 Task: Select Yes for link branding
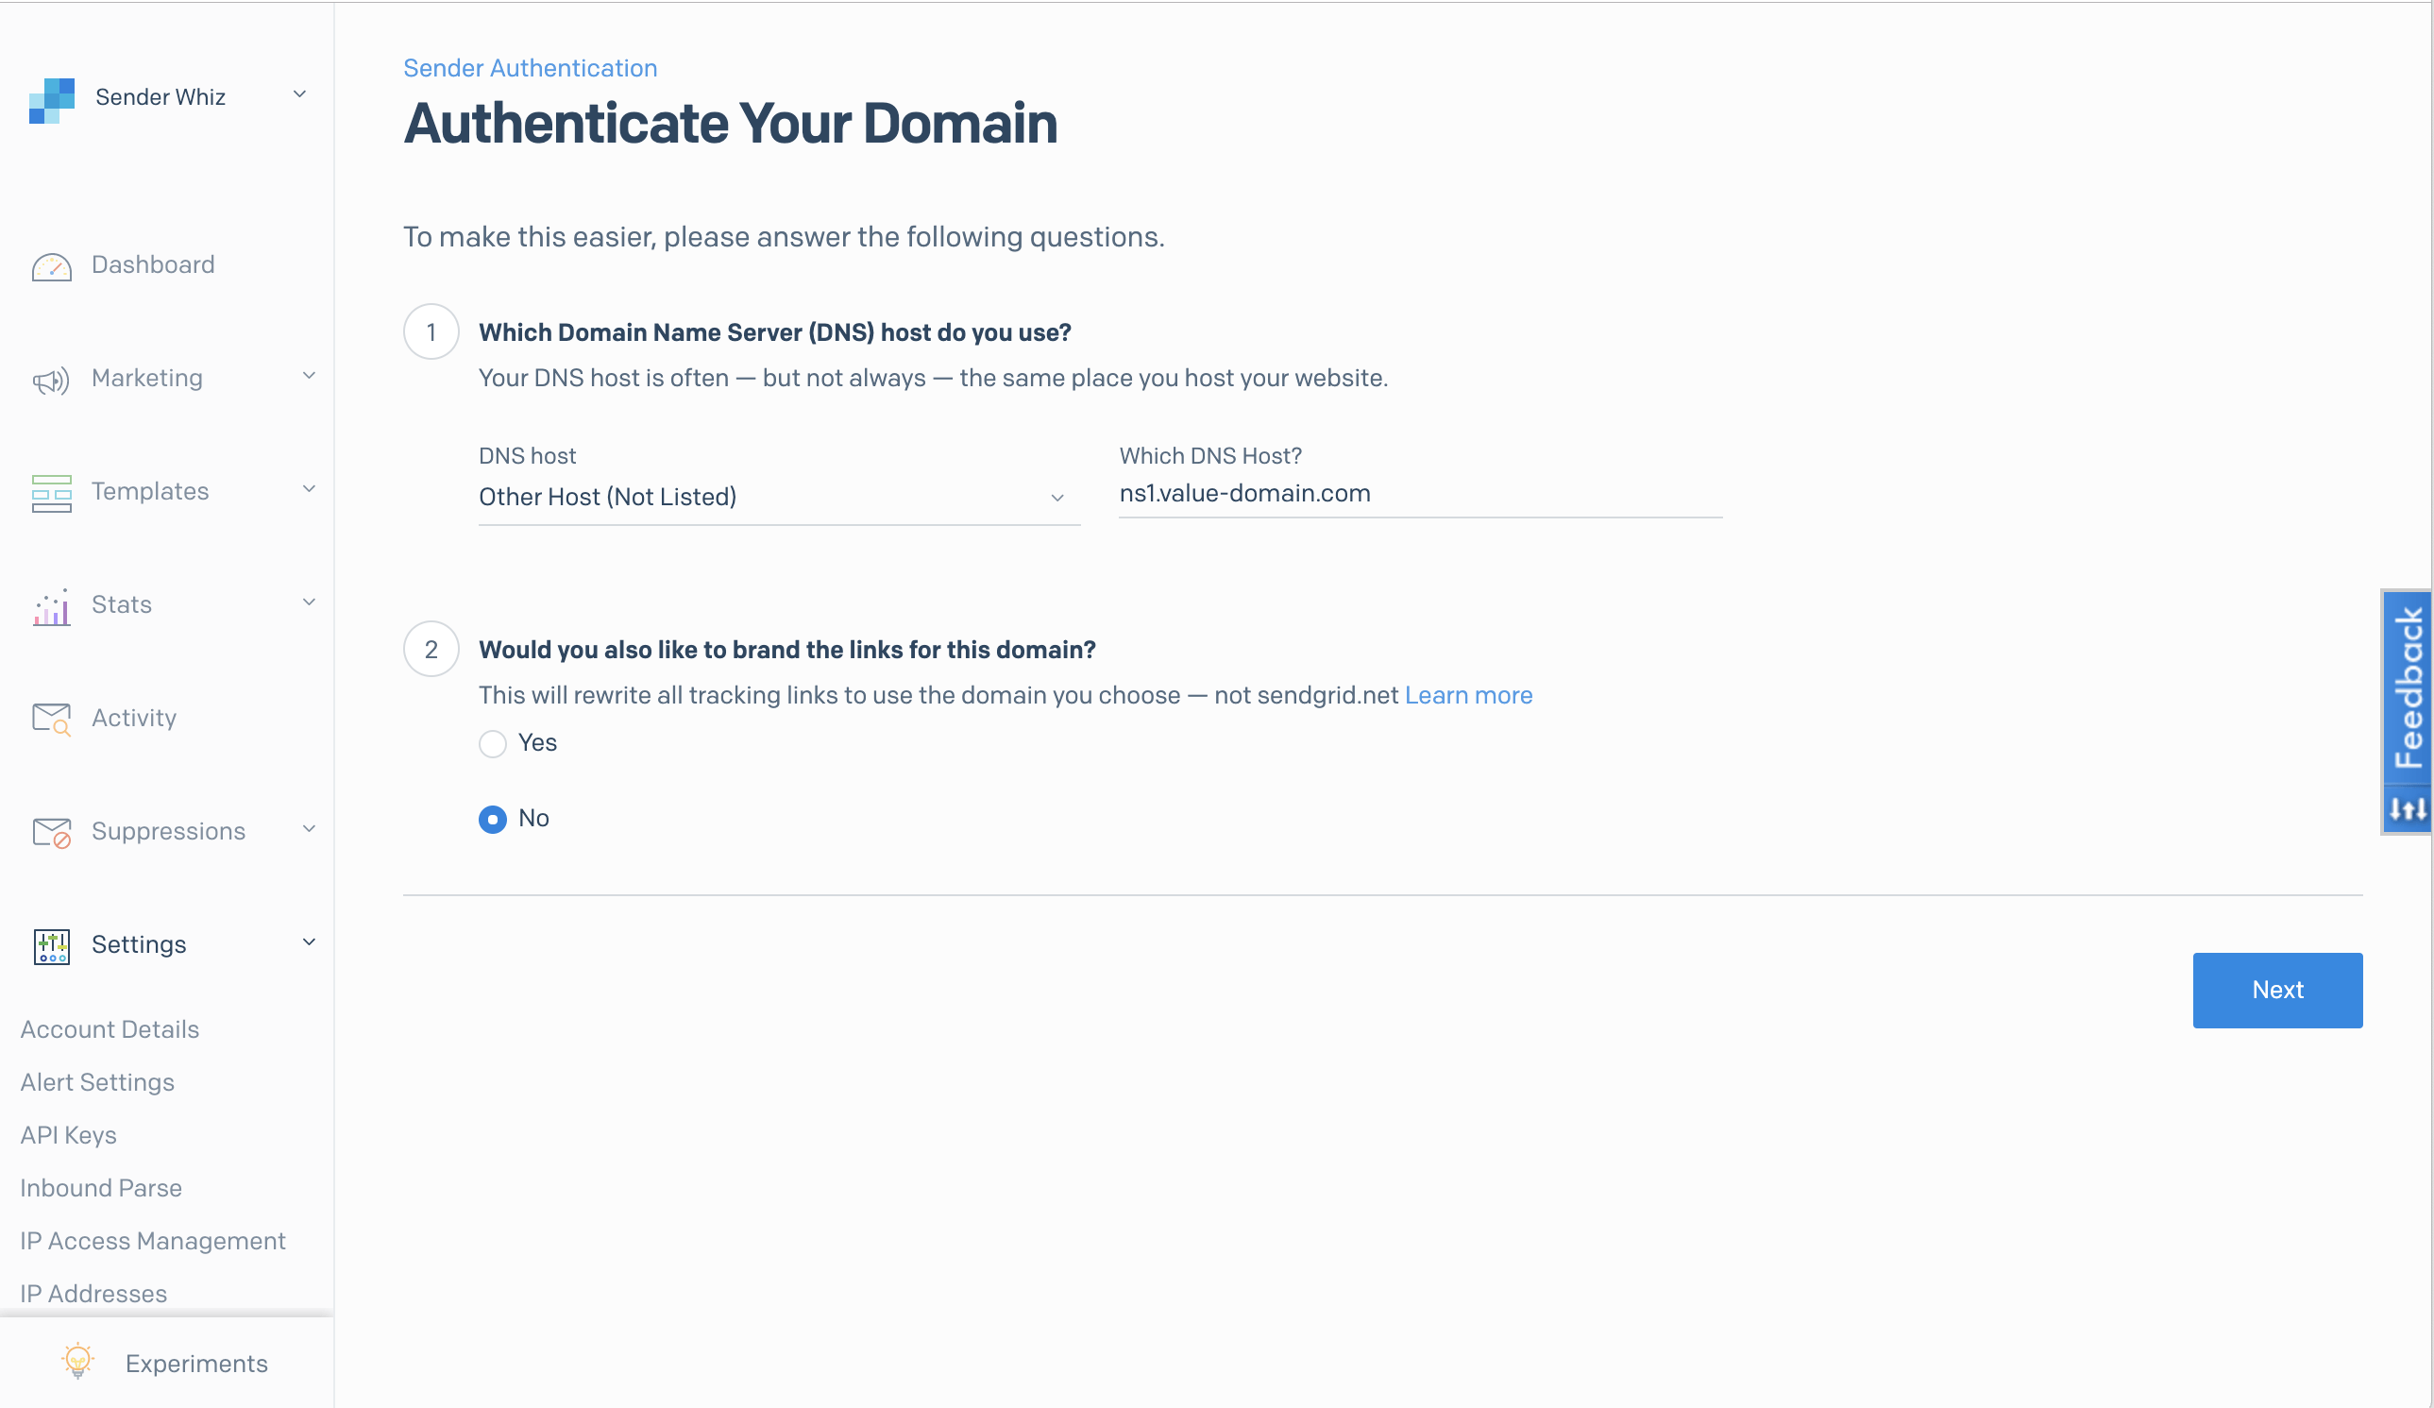click(x=493, y=743)
